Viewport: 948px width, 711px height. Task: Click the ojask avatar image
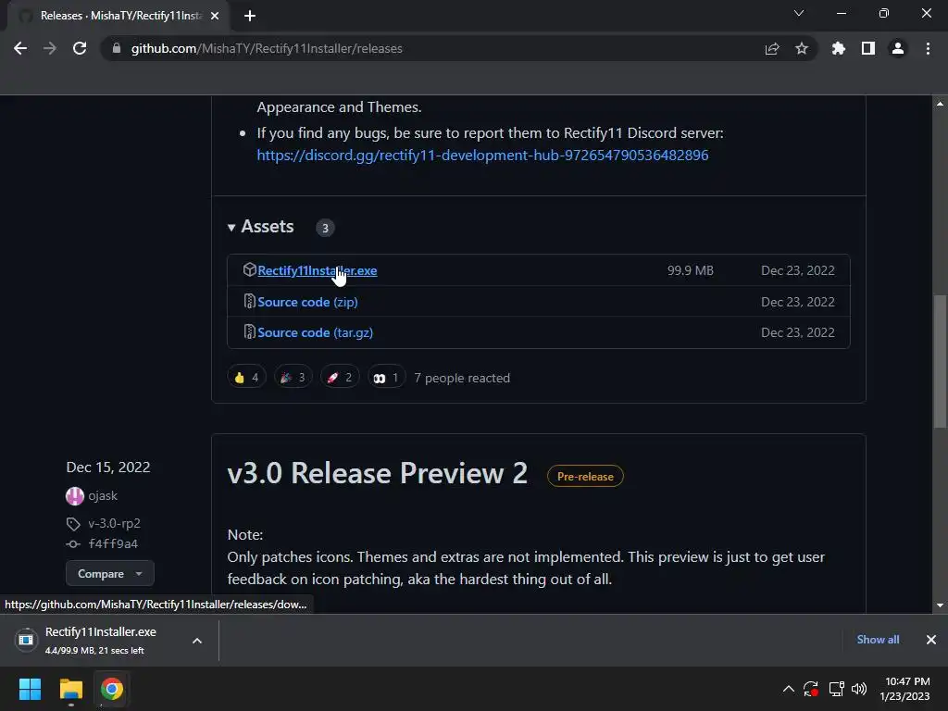[75, 496]
